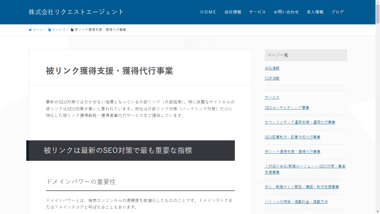Open 求人情報 in the top navigation
Screen dimensions: 380x214
[x=315, y=12]
